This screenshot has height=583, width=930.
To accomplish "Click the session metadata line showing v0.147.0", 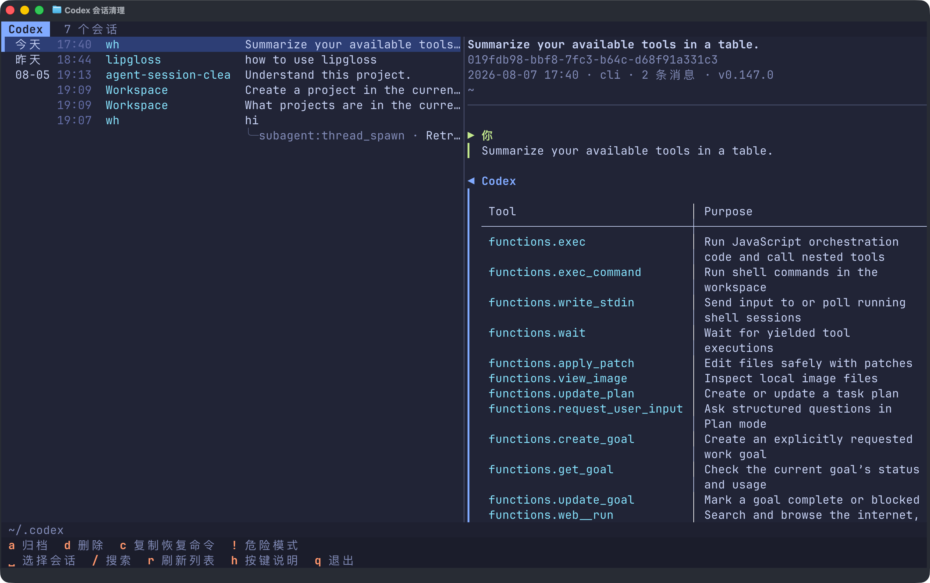I will 620,75.
